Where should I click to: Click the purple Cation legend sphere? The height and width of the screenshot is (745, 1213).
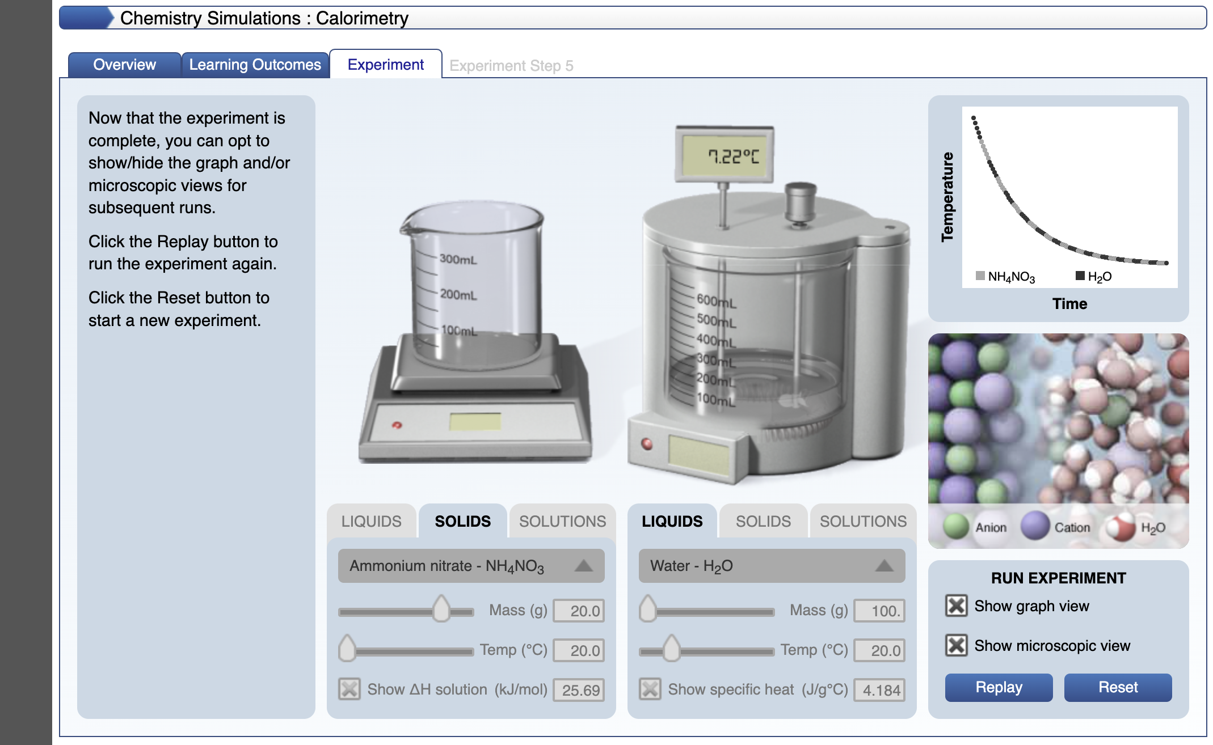click(x=1035, y=526)
